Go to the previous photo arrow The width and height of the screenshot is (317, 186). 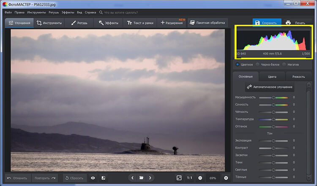132,178
